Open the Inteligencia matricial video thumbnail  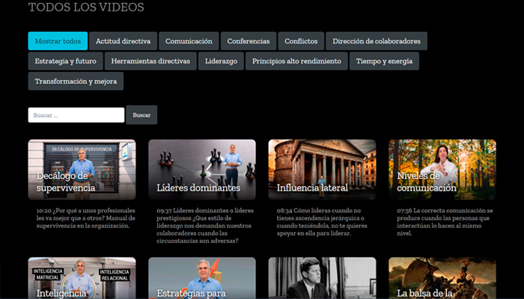[x=82, y=278]
